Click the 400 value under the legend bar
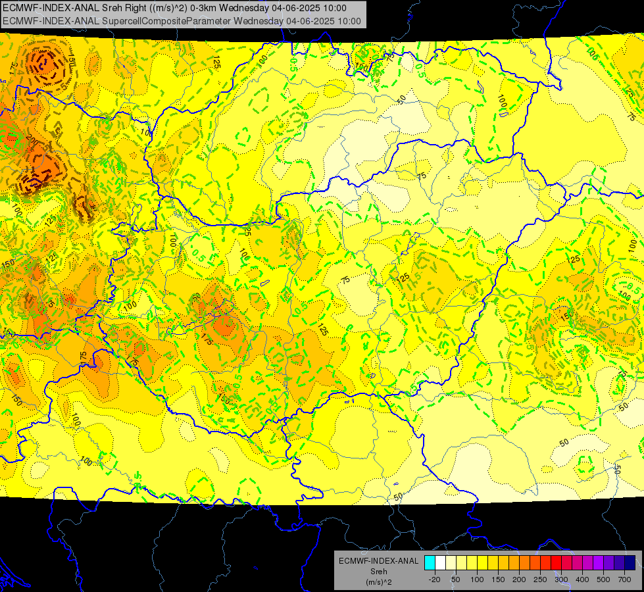644x592 pixels. (582, 580)
